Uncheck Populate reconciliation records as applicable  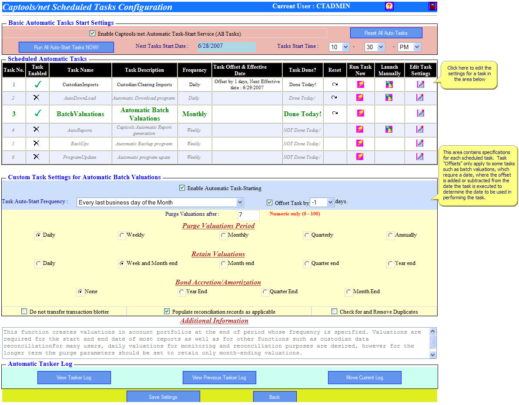click(167, 311)
